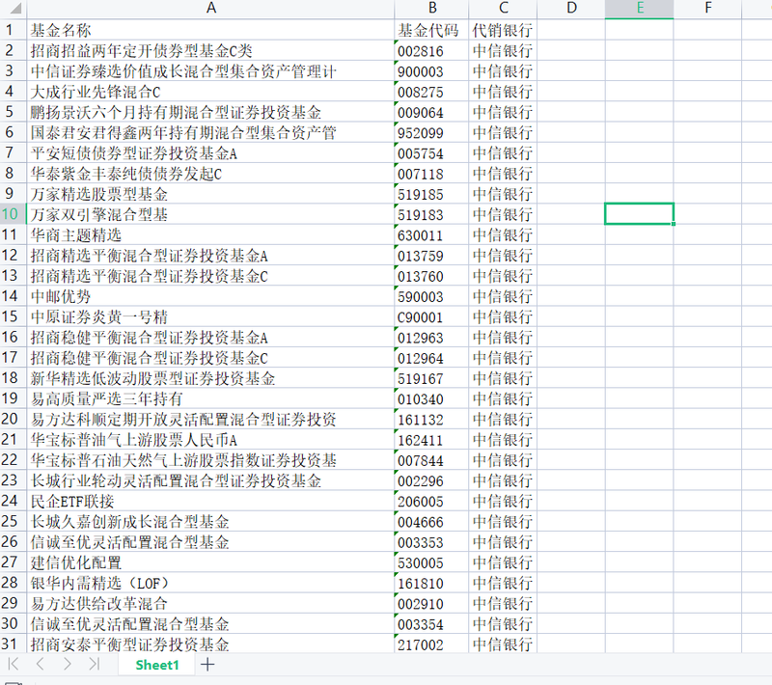Go to previous sheet arrow
The height and width of the screenshot is (685, 772).
point(41,665)
